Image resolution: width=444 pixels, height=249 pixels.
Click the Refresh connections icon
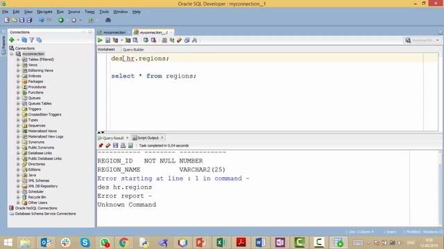tap(24, 40)
